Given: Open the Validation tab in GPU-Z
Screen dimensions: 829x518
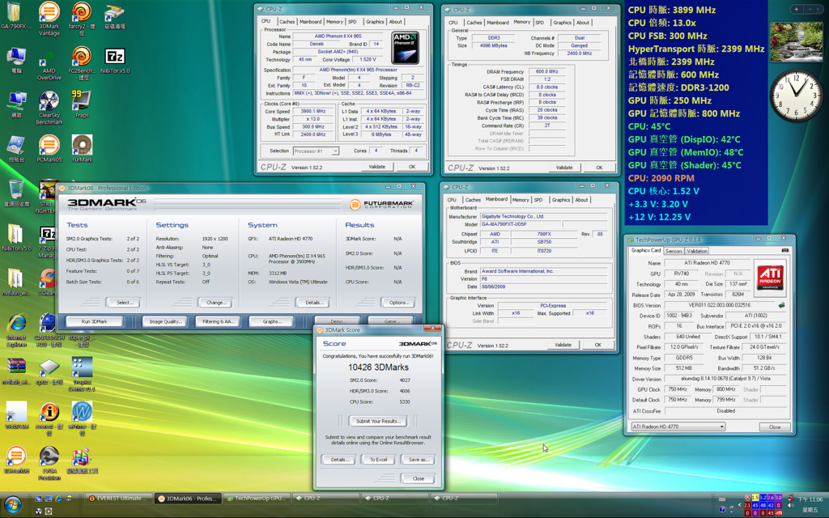Looking at the screenshot, I should click(697, 251).
